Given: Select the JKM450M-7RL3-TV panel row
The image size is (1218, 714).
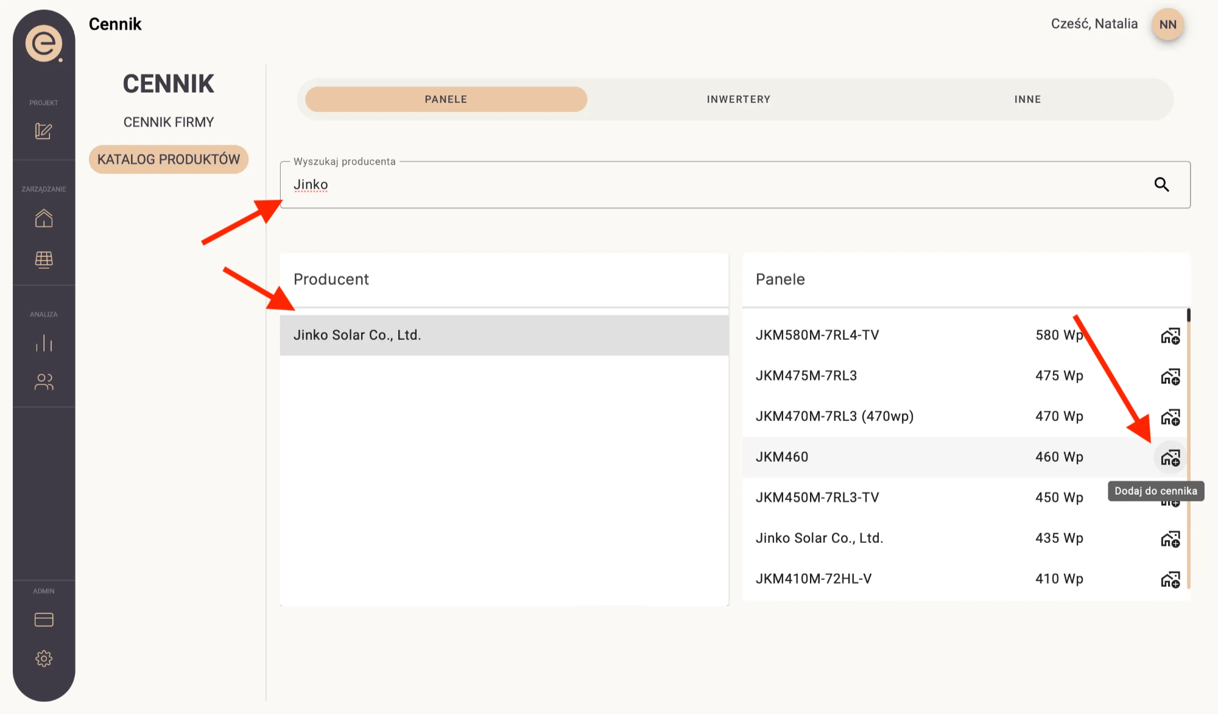Looking at the screenshot, I should (965, 498).
